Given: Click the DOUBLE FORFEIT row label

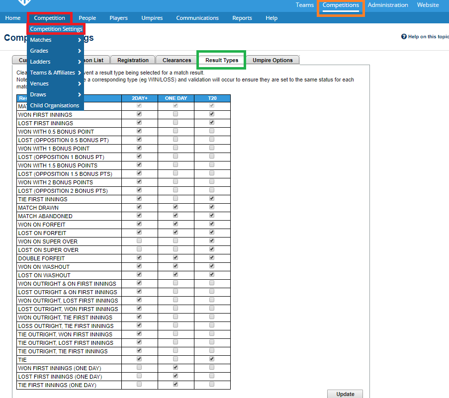Looking at the screenshot, I should (42, 258).
